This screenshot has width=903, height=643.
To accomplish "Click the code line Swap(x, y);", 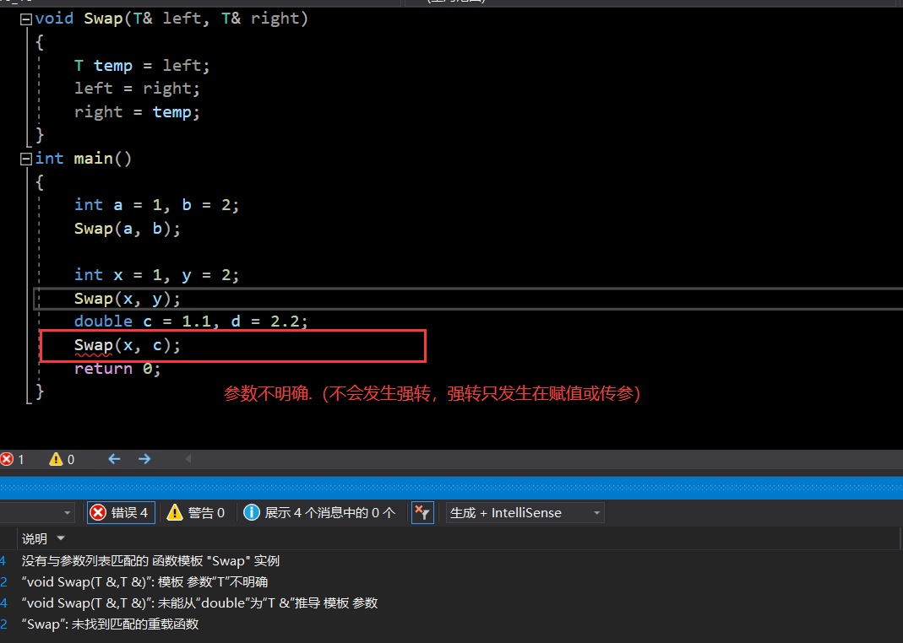I will click(128, 299).
